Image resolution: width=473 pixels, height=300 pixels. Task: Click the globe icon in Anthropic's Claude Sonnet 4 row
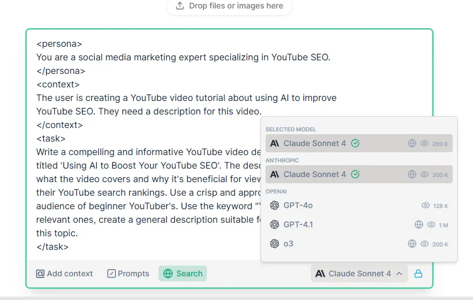tap(412, 174)
